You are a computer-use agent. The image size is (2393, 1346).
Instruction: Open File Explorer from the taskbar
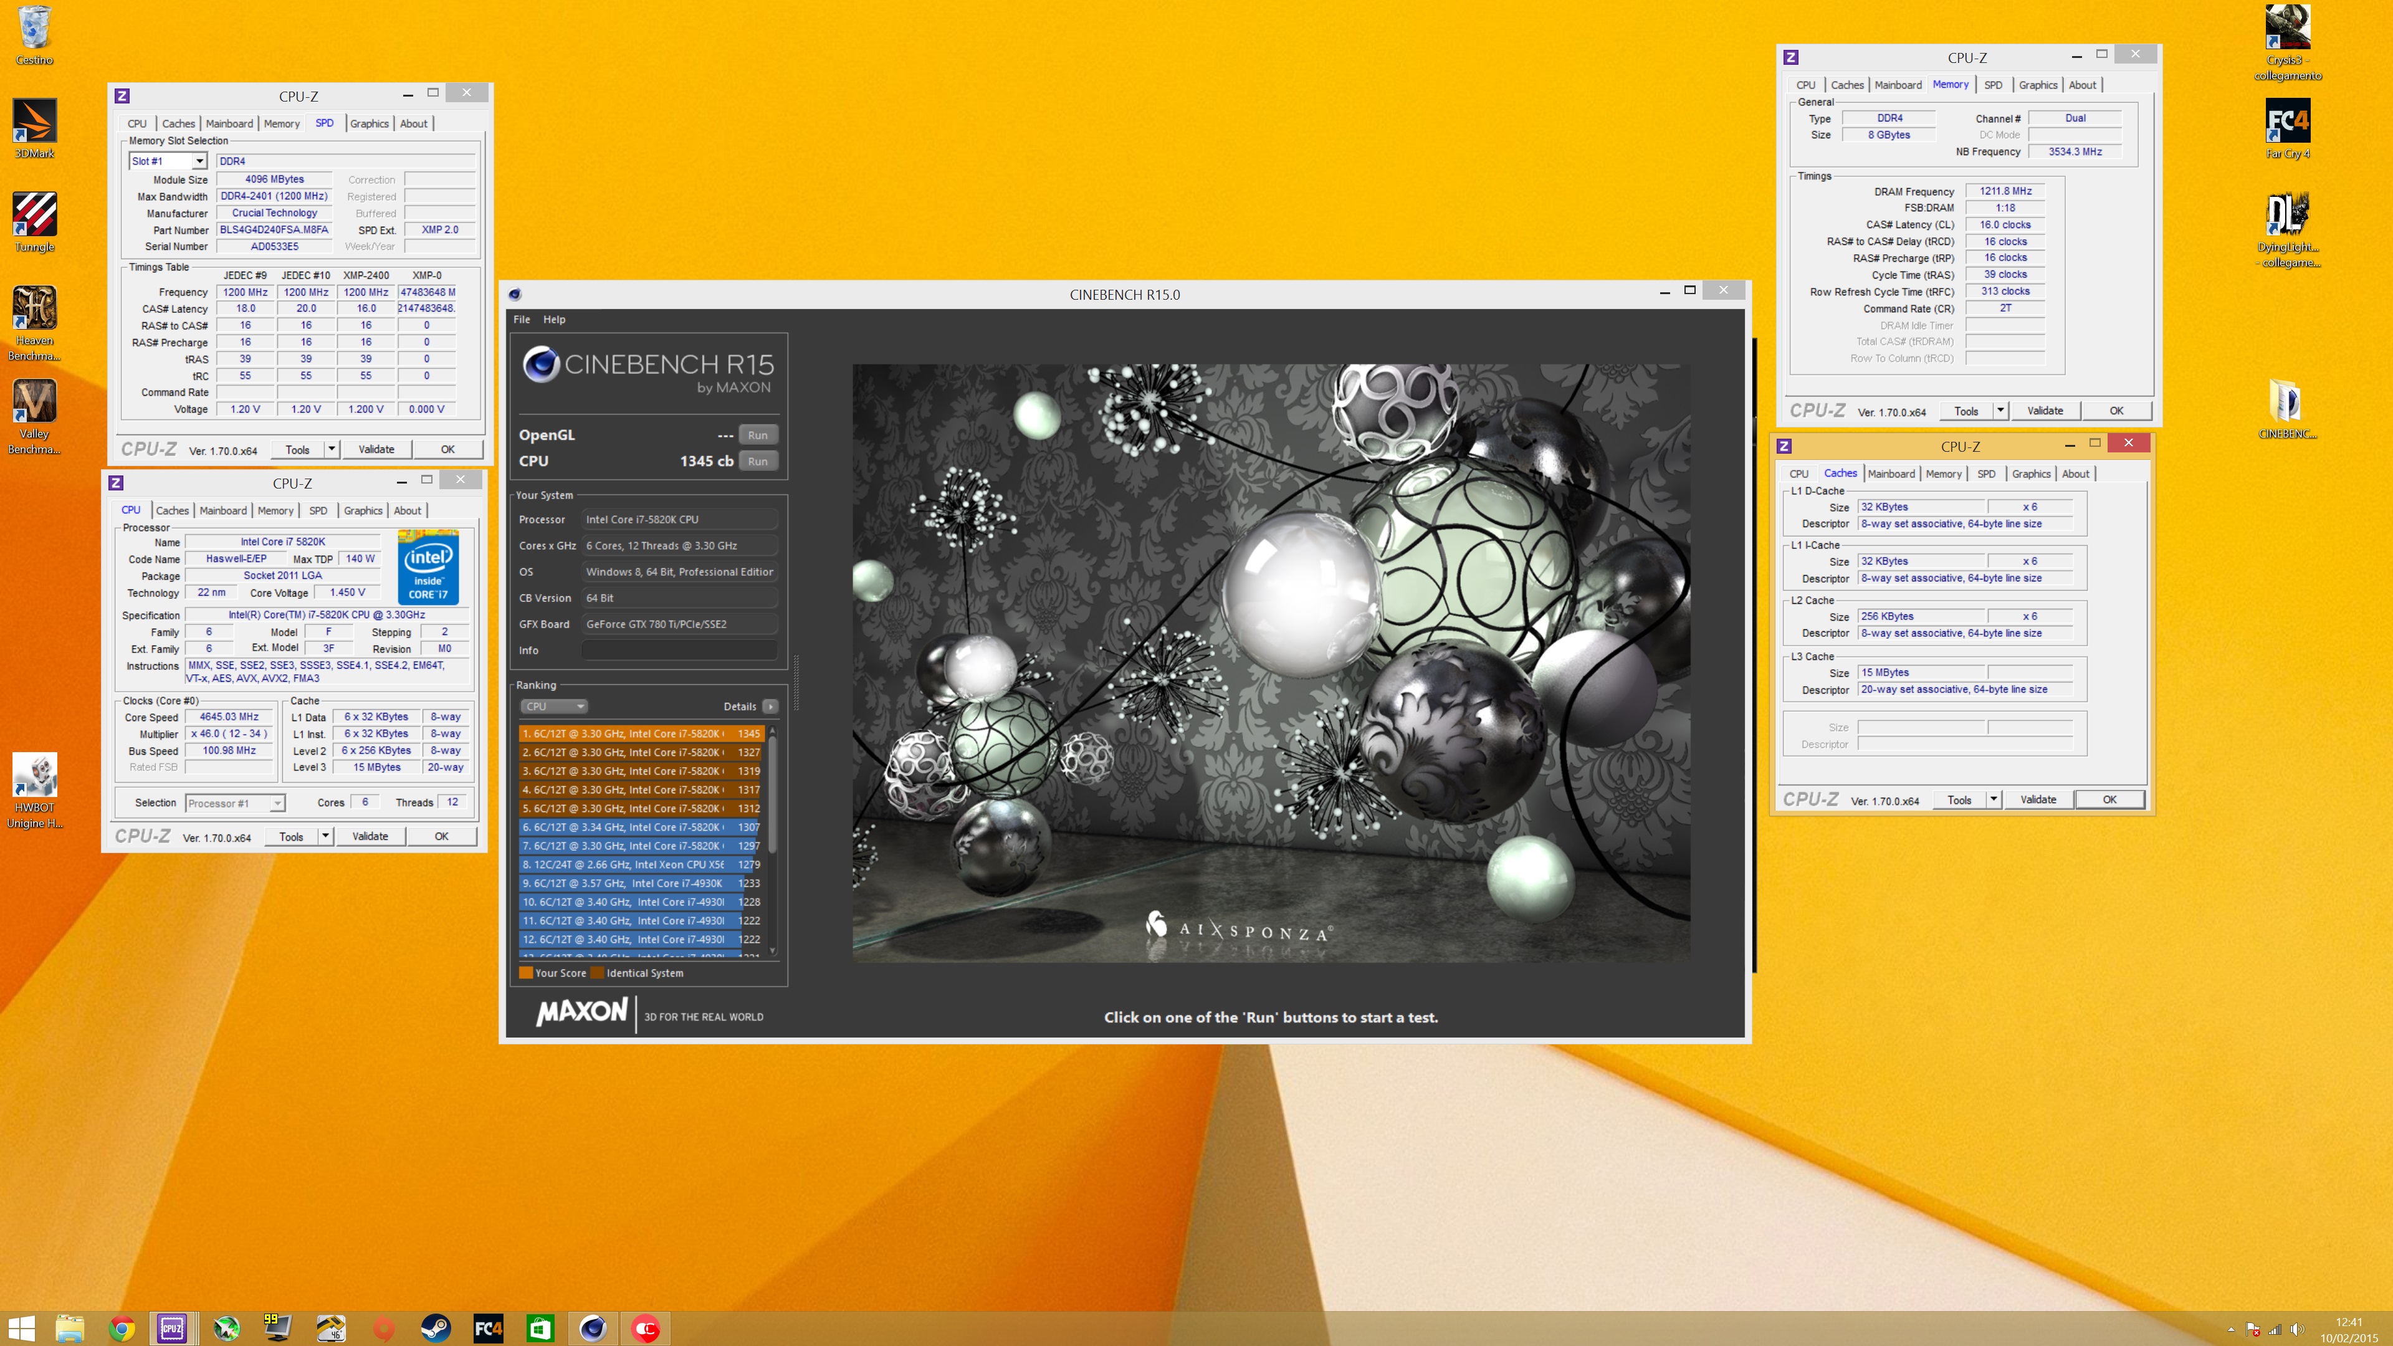[70, 1329]
